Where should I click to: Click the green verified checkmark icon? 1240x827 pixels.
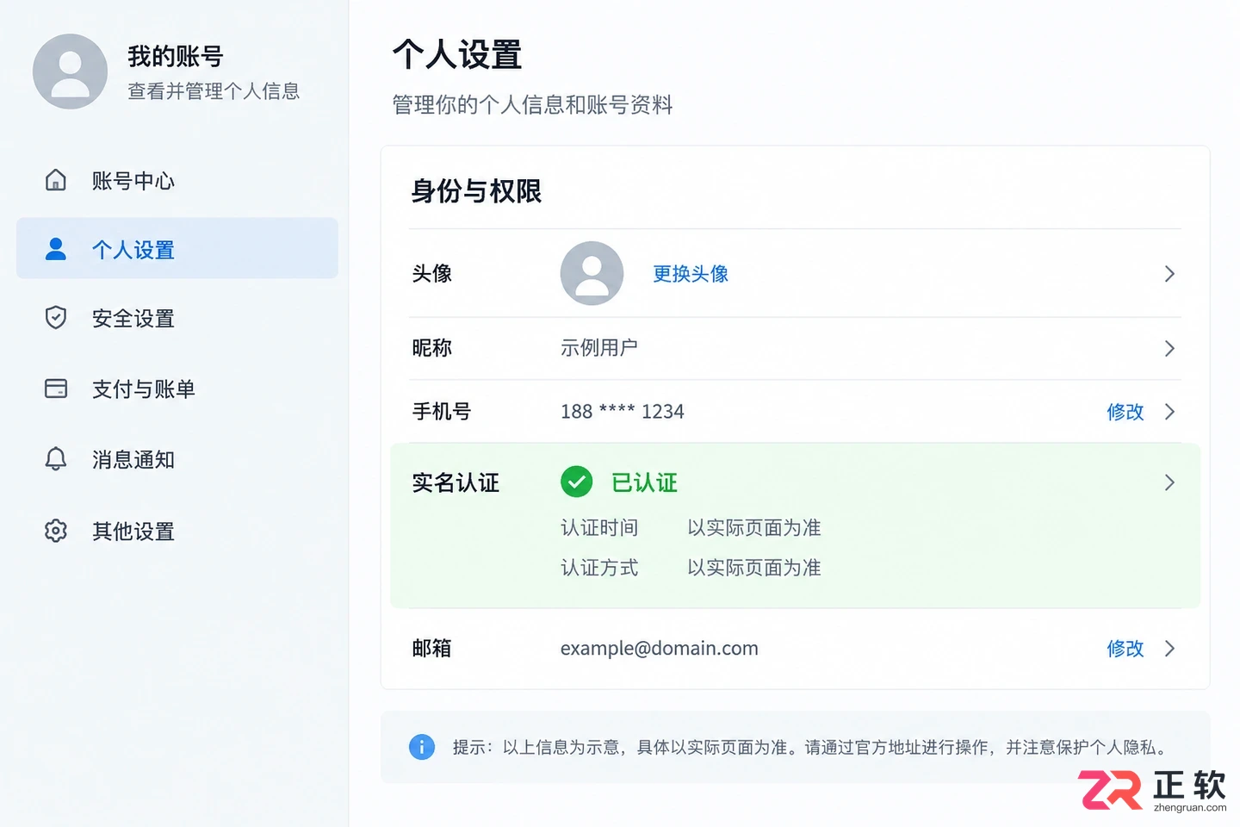(x=576, y=482)
